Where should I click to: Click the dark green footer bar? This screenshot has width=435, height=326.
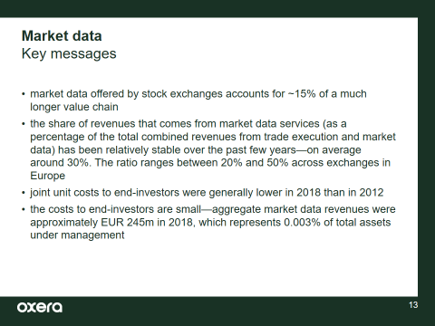pos(217,311)
